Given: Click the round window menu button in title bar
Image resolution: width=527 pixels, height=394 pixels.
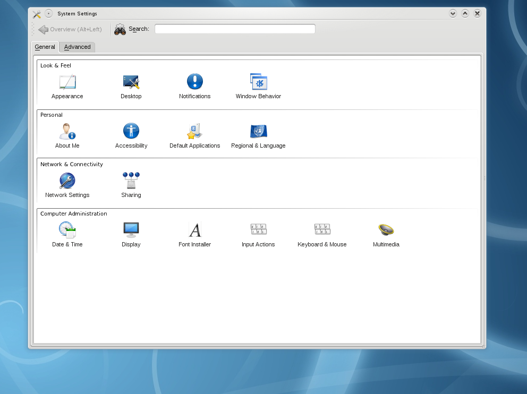Looking at the screenshot, I should [49, 13].
